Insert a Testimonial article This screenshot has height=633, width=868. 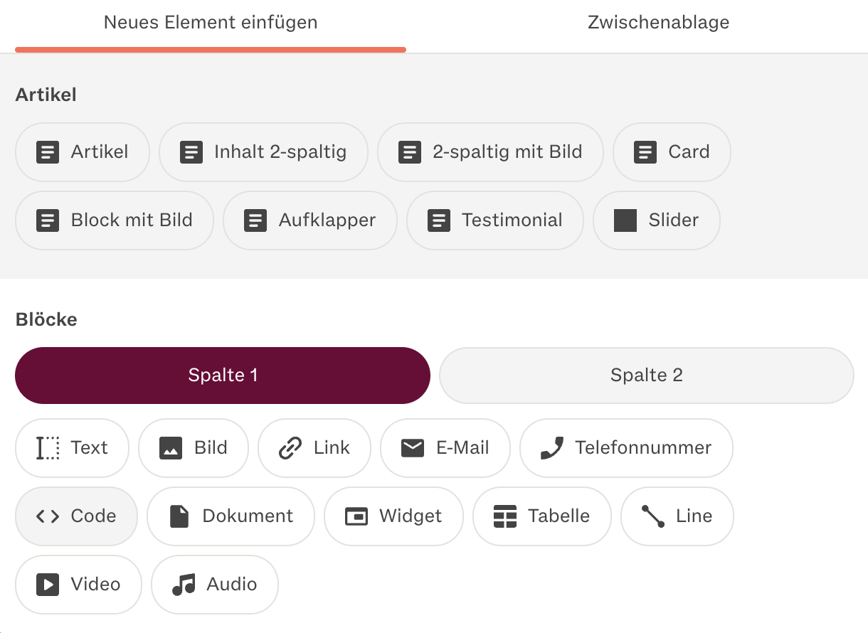(x=495, y=220)
